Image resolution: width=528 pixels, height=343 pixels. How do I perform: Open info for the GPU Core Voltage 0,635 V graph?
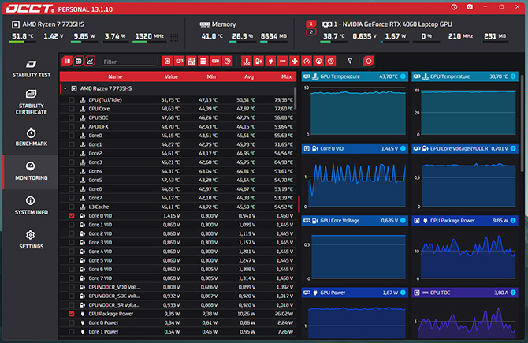click(403, 220)
